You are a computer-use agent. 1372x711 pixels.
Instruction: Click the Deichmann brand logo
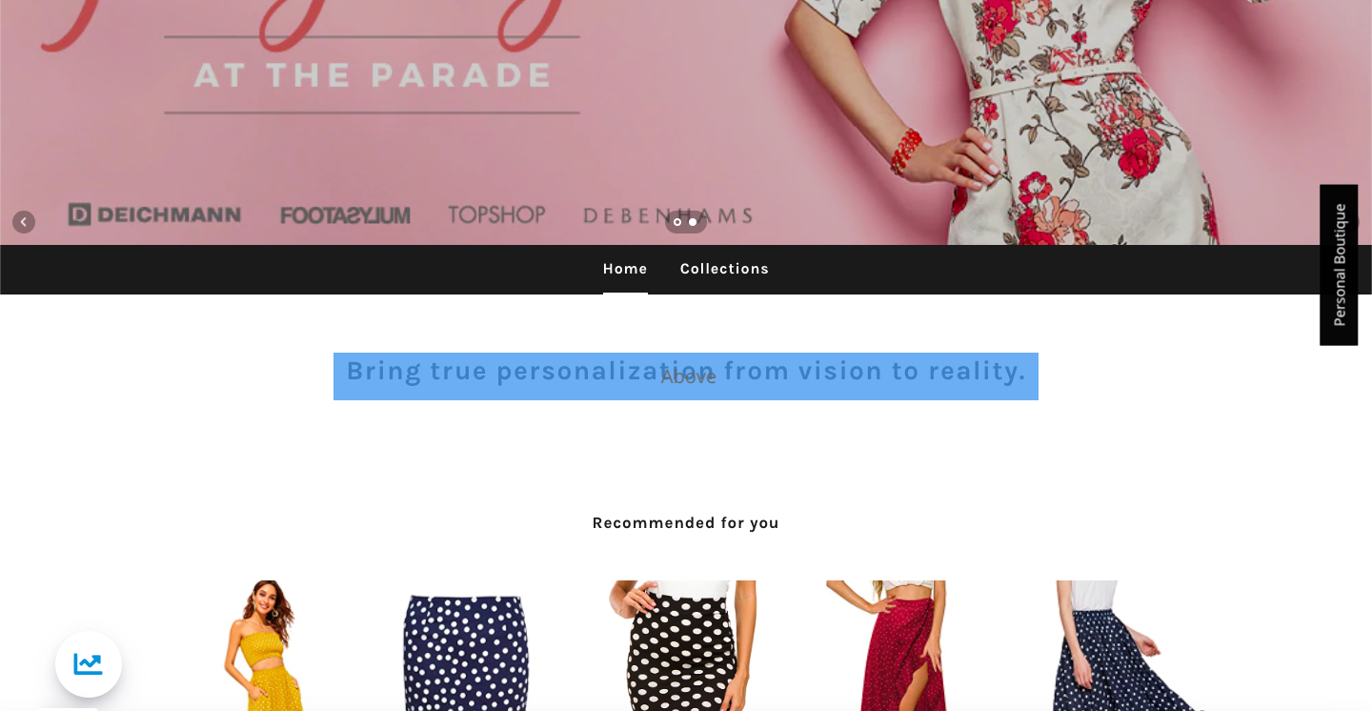(154, 214)
